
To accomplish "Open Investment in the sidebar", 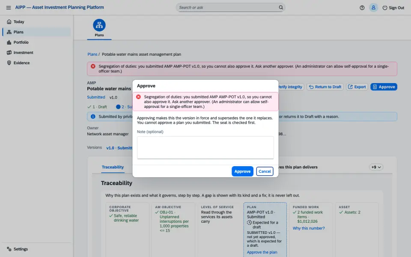I will pos(37,52).
